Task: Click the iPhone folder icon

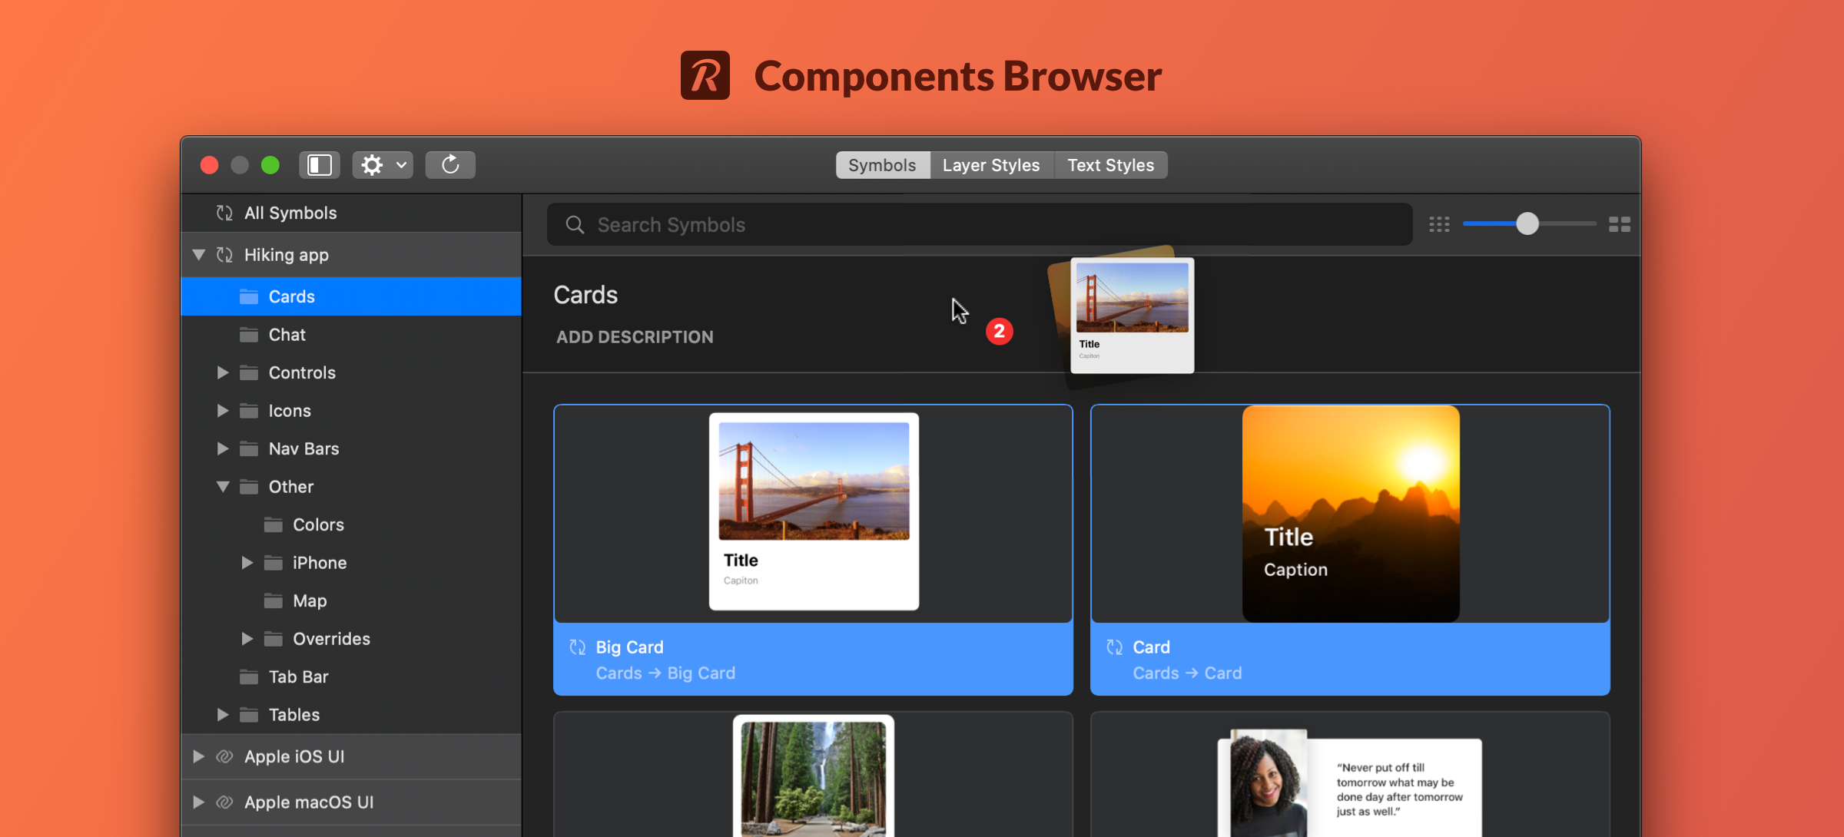Action: coord(274,563)
